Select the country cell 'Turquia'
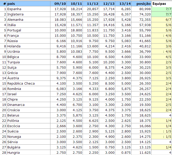The image size is (172, 155). point(28,62)
